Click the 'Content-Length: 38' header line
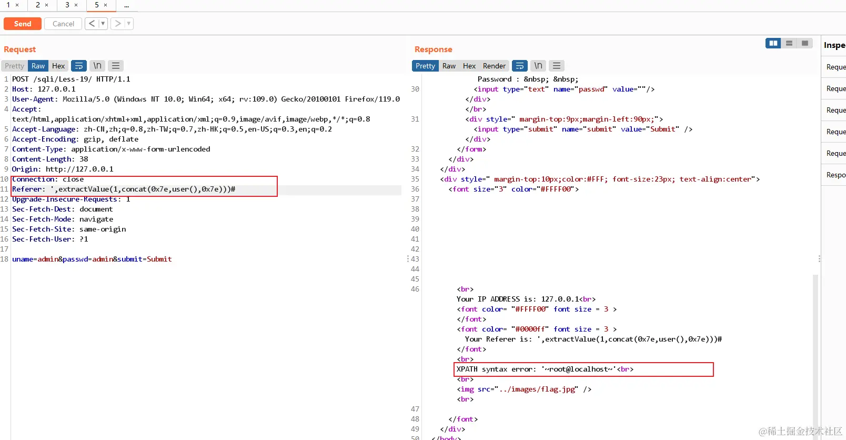The image size is (846, 440). 50,159
